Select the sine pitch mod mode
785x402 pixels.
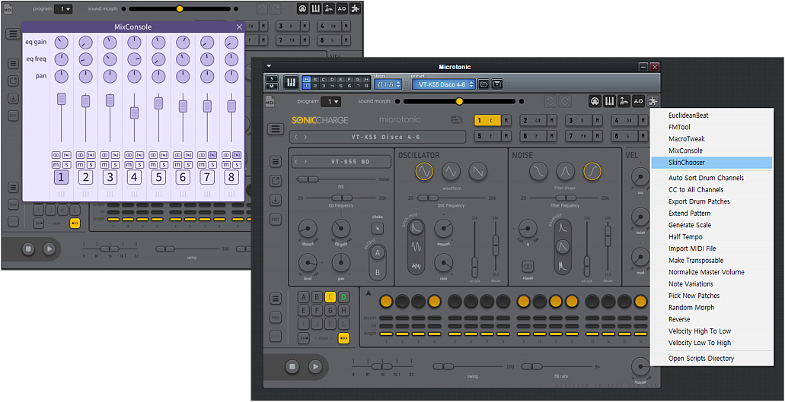point(416,247)
